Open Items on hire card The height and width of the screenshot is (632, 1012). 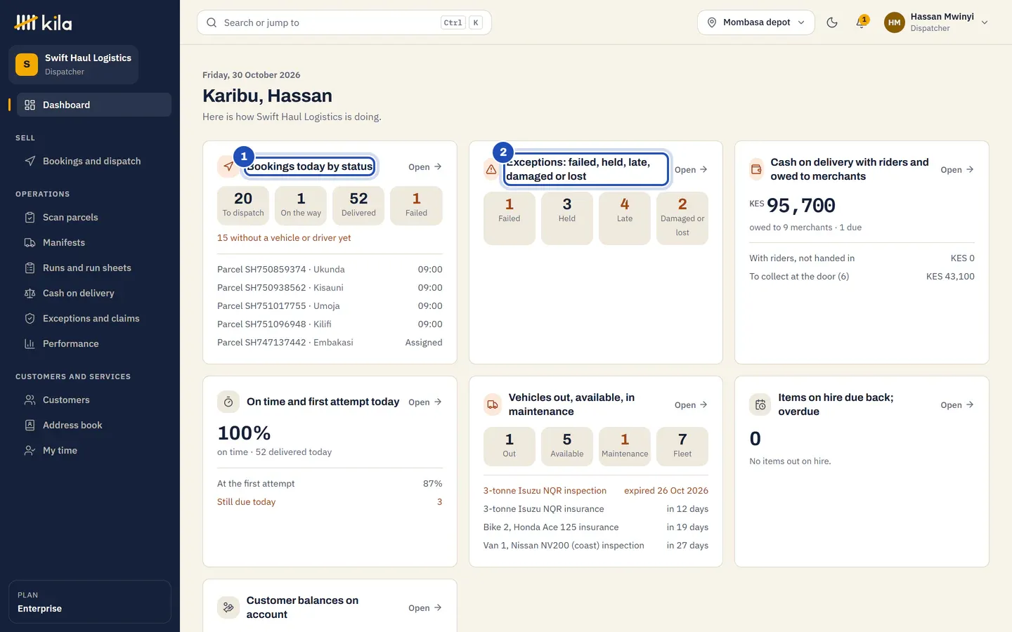957,404
